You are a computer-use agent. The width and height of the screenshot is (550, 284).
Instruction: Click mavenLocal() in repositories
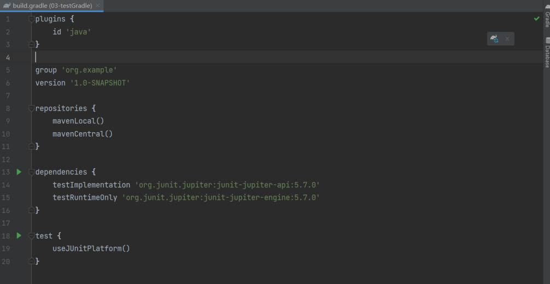coord(78,121)
